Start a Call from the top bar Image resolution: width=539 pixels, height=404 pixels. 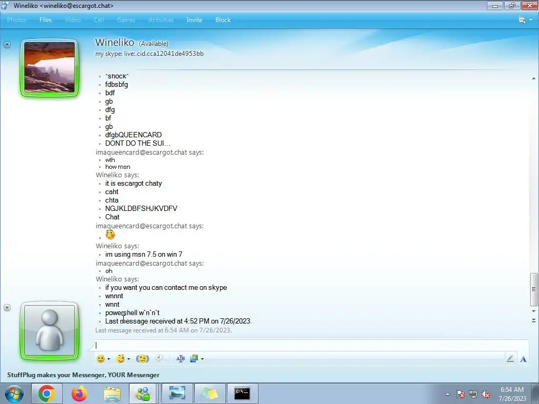click(x=98, y=20)
